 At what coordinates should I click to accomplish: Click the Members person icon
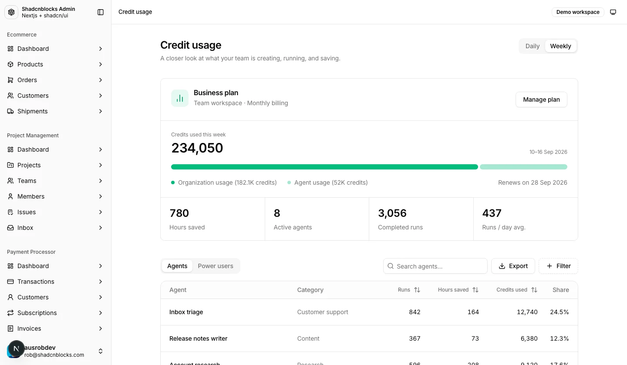[10, 196]
